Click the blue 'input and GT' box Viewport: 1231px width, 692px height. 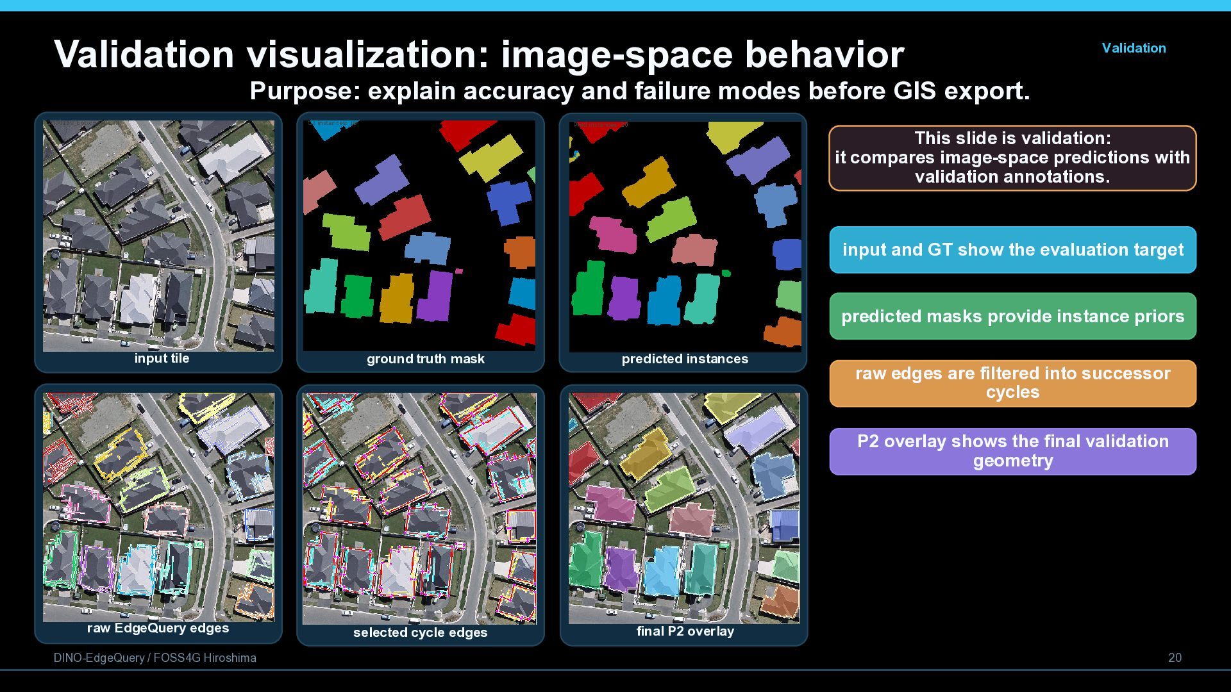(1012, 250)
